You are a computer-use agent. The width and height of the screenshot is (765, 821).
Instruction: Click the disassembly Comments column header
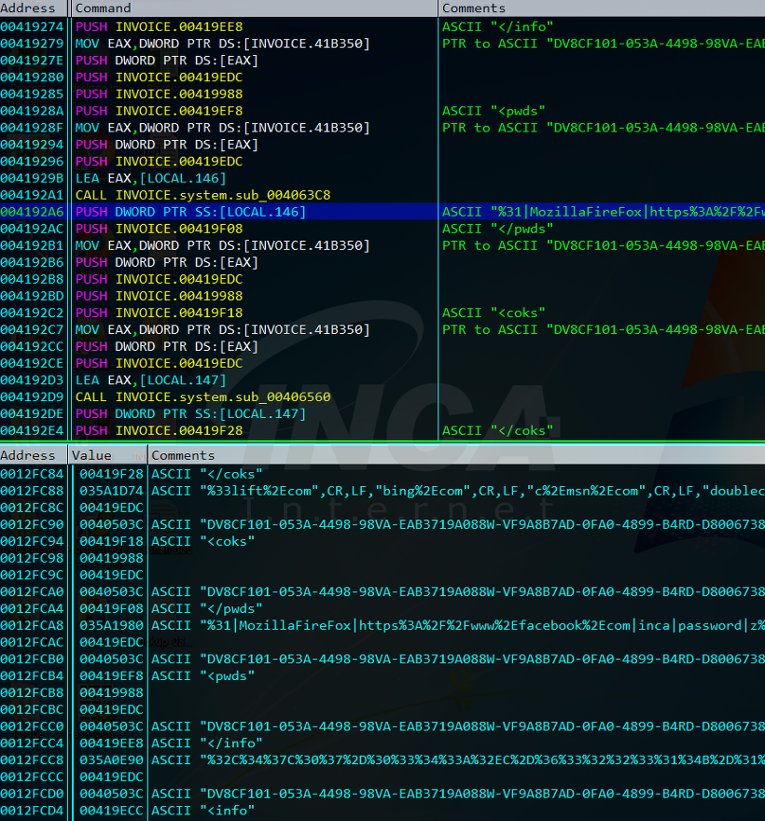point(602,7)
